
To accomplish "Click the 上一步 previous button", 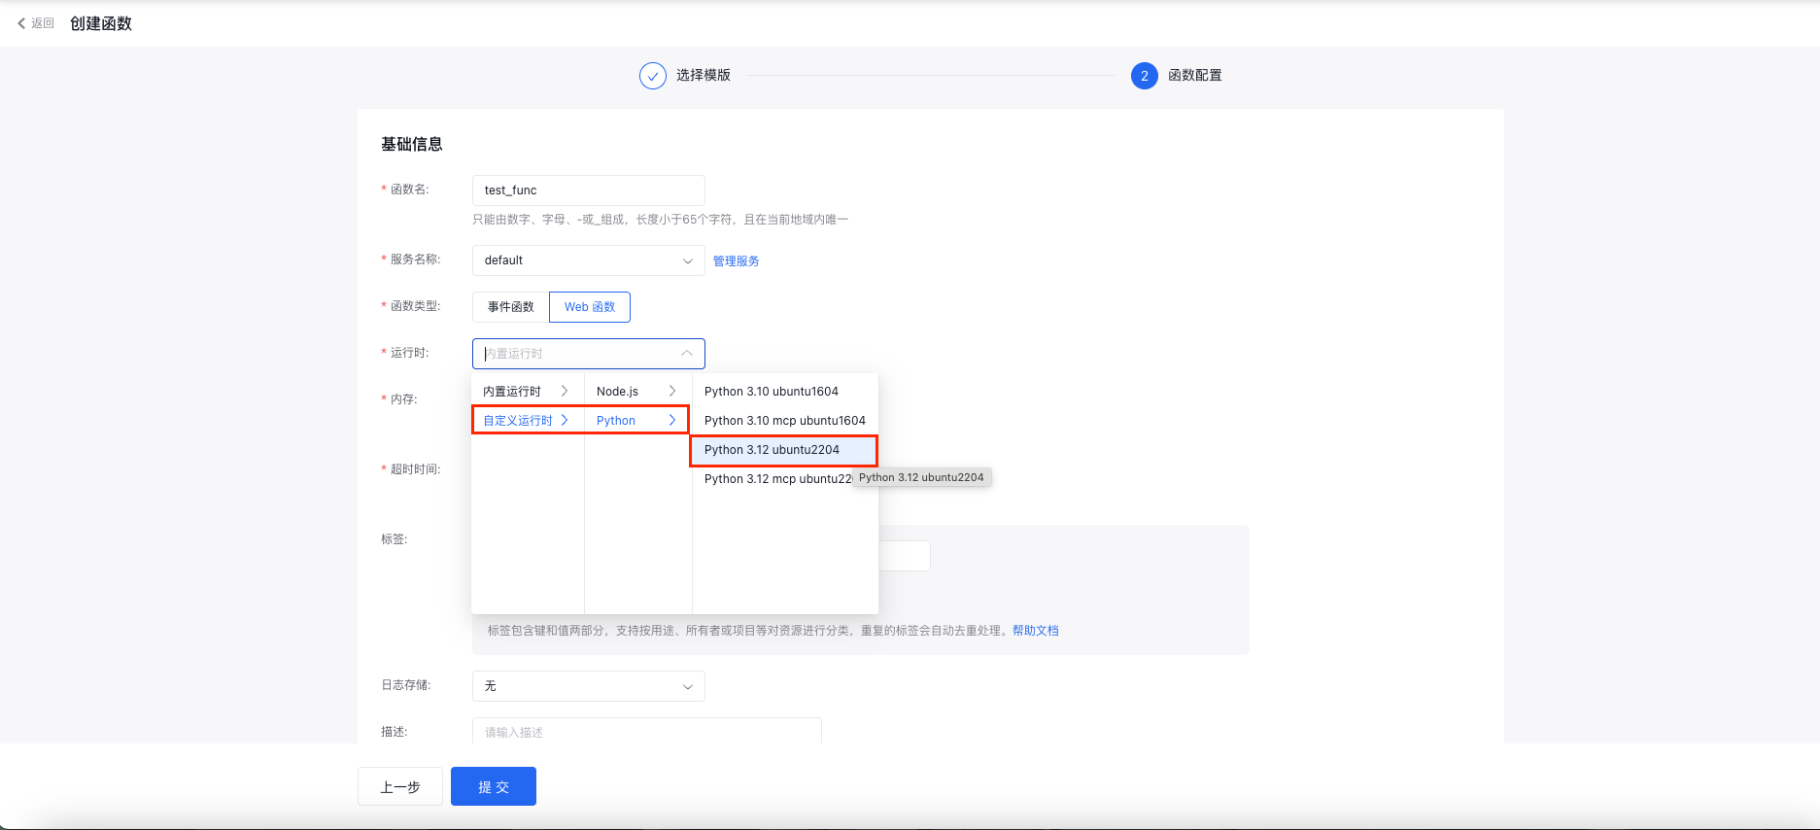I will tap(399, 786).
